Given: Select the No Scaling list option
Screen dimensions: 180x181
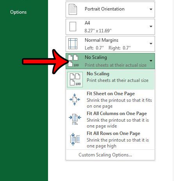Looking at the screenshot, I should 110,80.
